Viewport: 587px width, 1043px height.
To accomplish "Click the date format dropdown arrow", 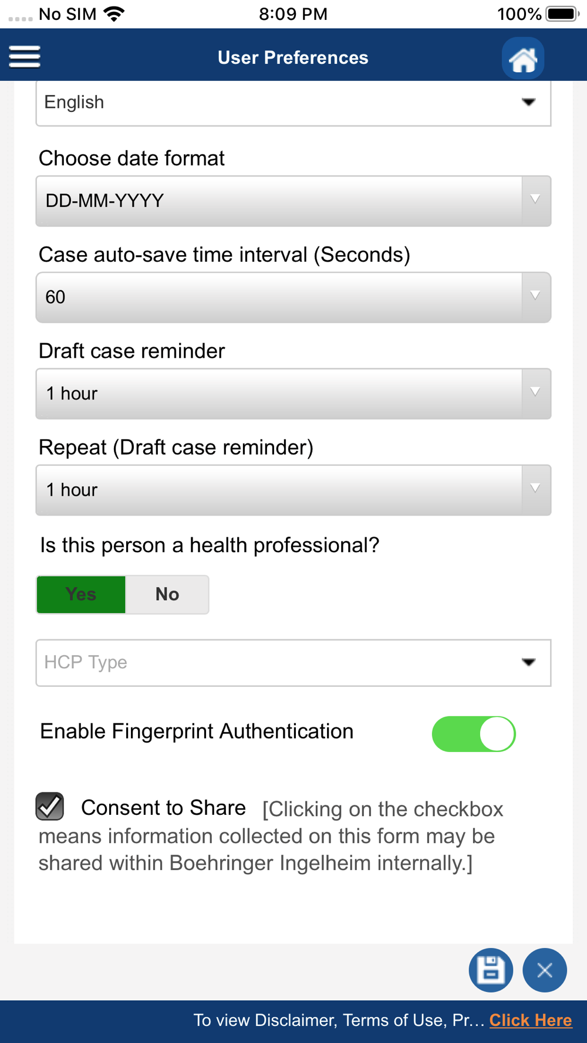I will point(535,201).
